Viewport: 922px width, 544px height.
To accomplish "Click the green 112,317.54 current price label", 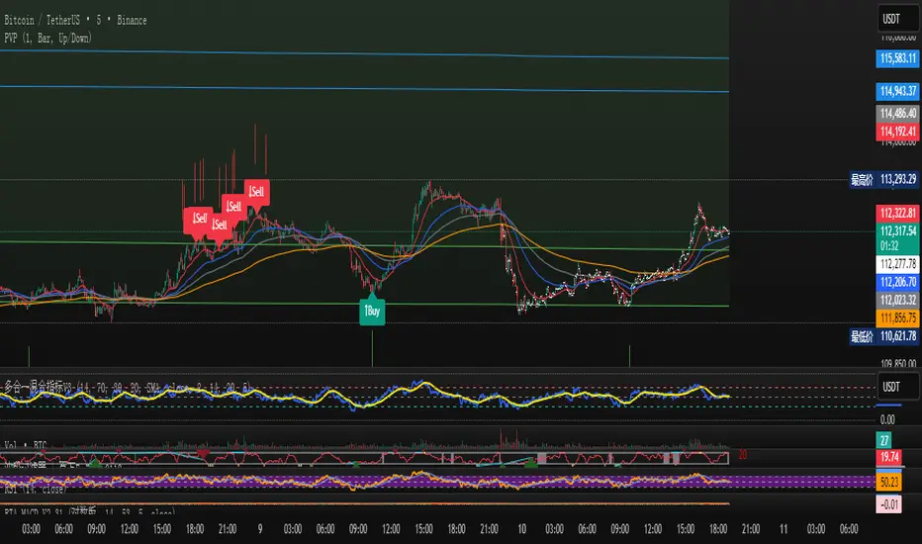I will click(x=897, y=231).
